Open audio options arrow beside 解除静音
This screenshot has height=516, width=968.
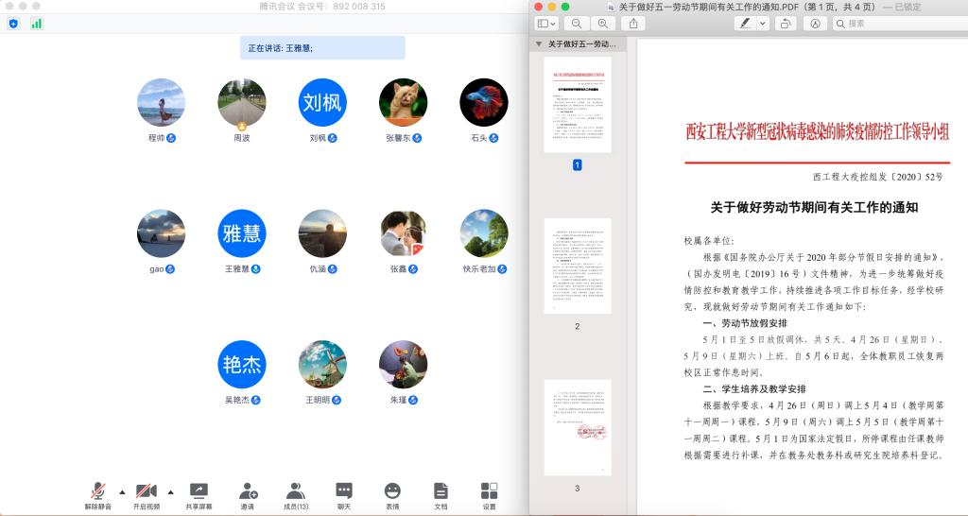pyautogui.click(x=122, y=492)
